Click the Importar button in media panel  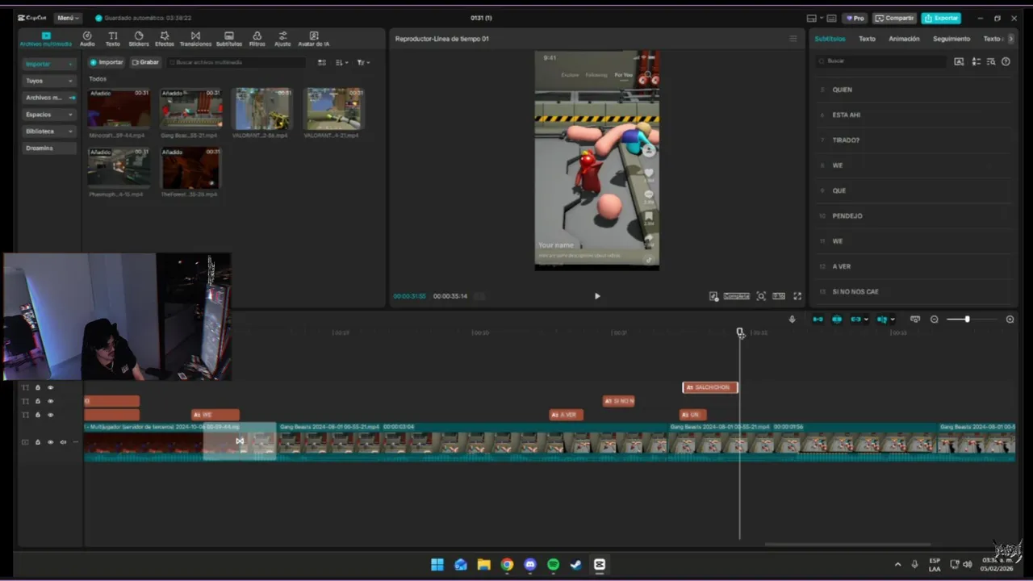(x=107, y=62)
